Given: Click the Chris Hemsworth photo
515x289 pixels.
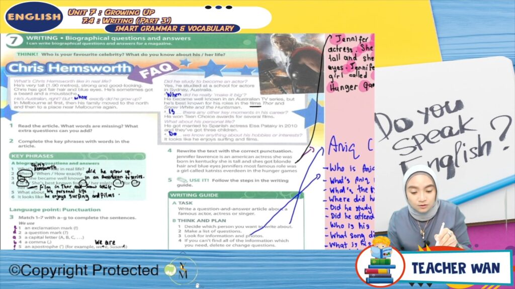Looking at the screenshot, I should click(x=290, y=63).
